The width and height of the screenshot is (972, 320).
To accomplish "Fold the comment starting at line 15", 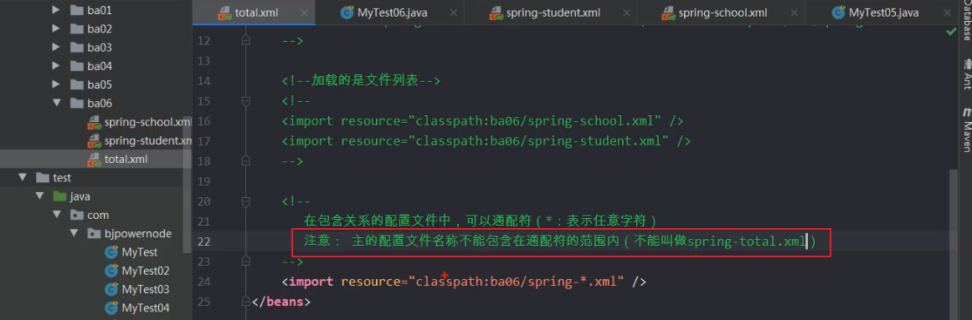I will pos(246,101).
